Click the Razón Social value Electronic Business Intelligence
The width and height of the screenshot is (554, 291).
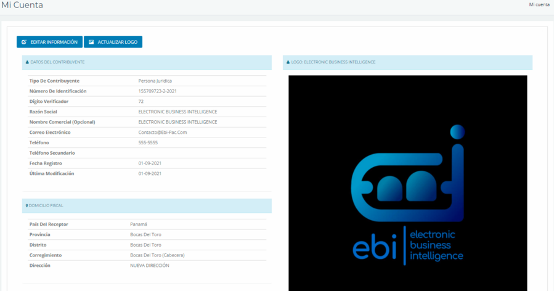(177, 112)
